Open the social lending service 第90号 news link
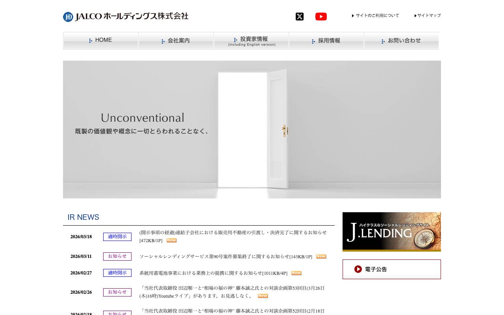Viewport: 504px width, 315px height. 226,256
